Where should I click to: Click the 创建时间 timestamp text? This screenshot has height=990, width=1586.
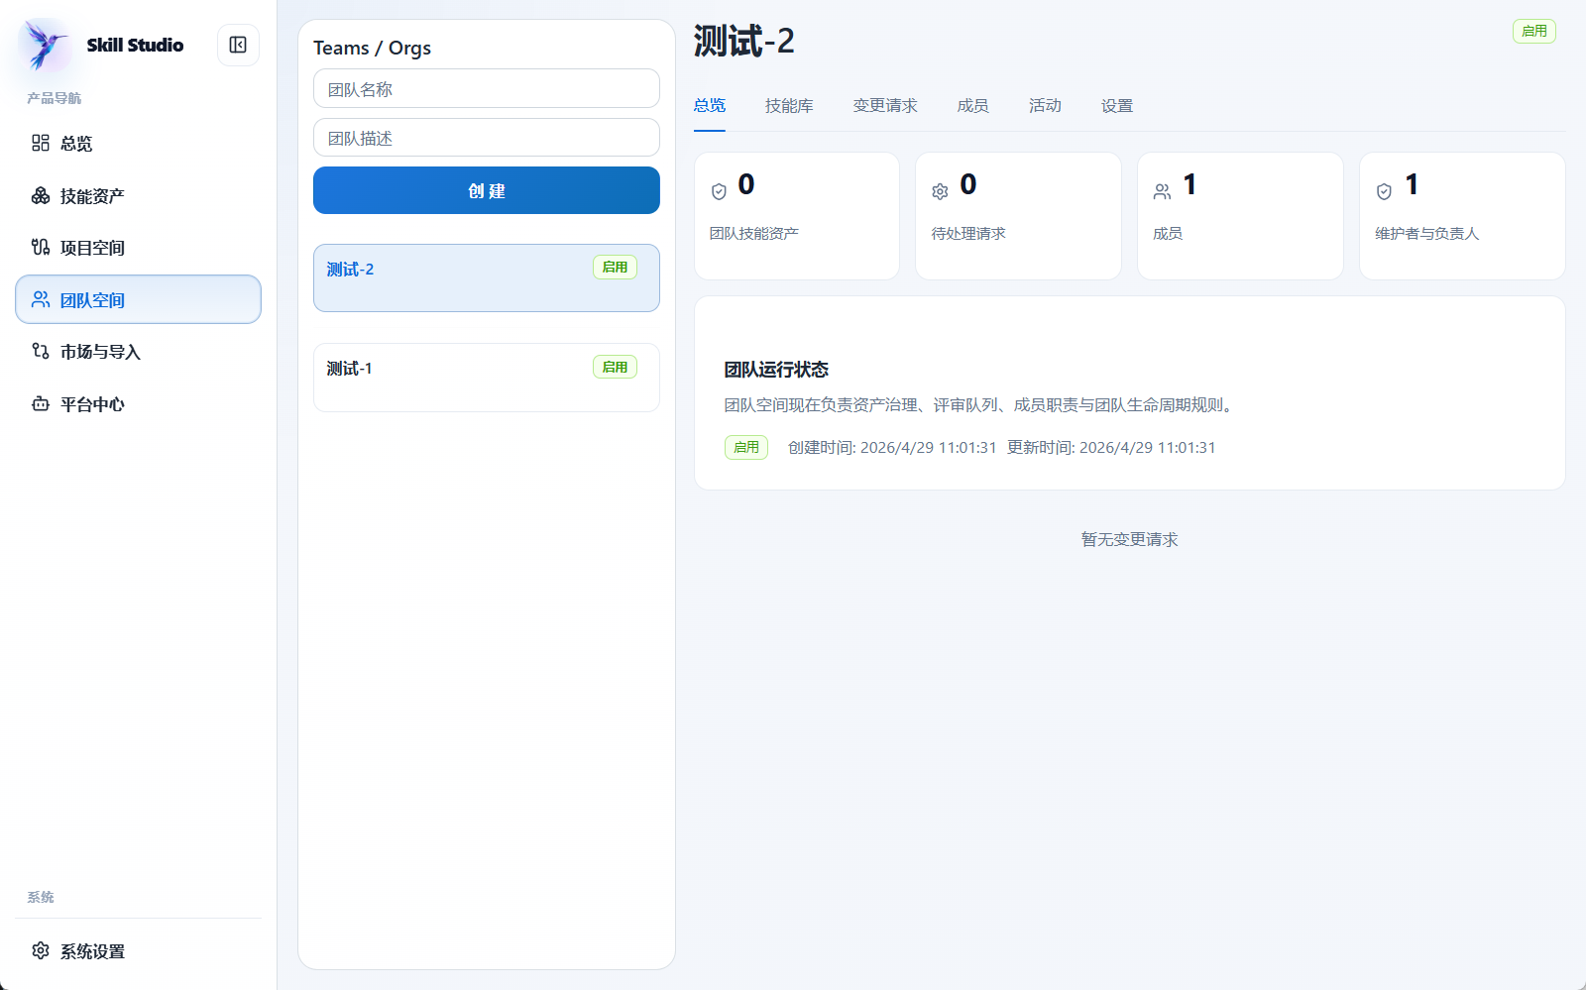point(892,448)
